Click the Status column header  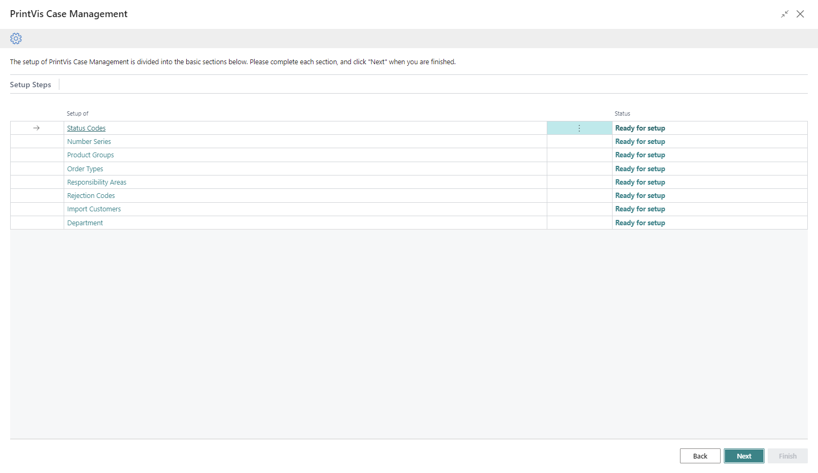pos(622,113)
